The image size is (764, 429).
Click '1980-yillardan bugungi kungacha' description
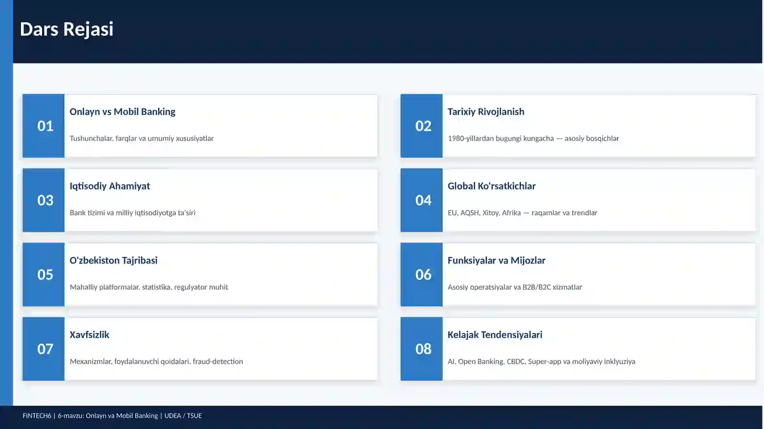coord(533,138)
